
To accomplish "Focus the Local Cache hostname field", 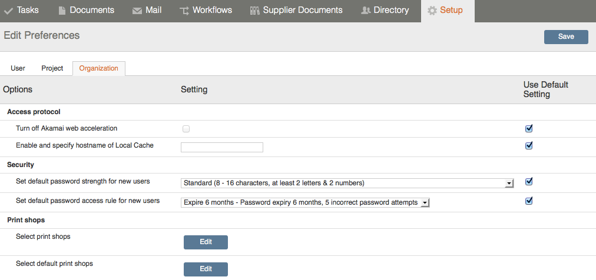I will click(x=222, y=147).
